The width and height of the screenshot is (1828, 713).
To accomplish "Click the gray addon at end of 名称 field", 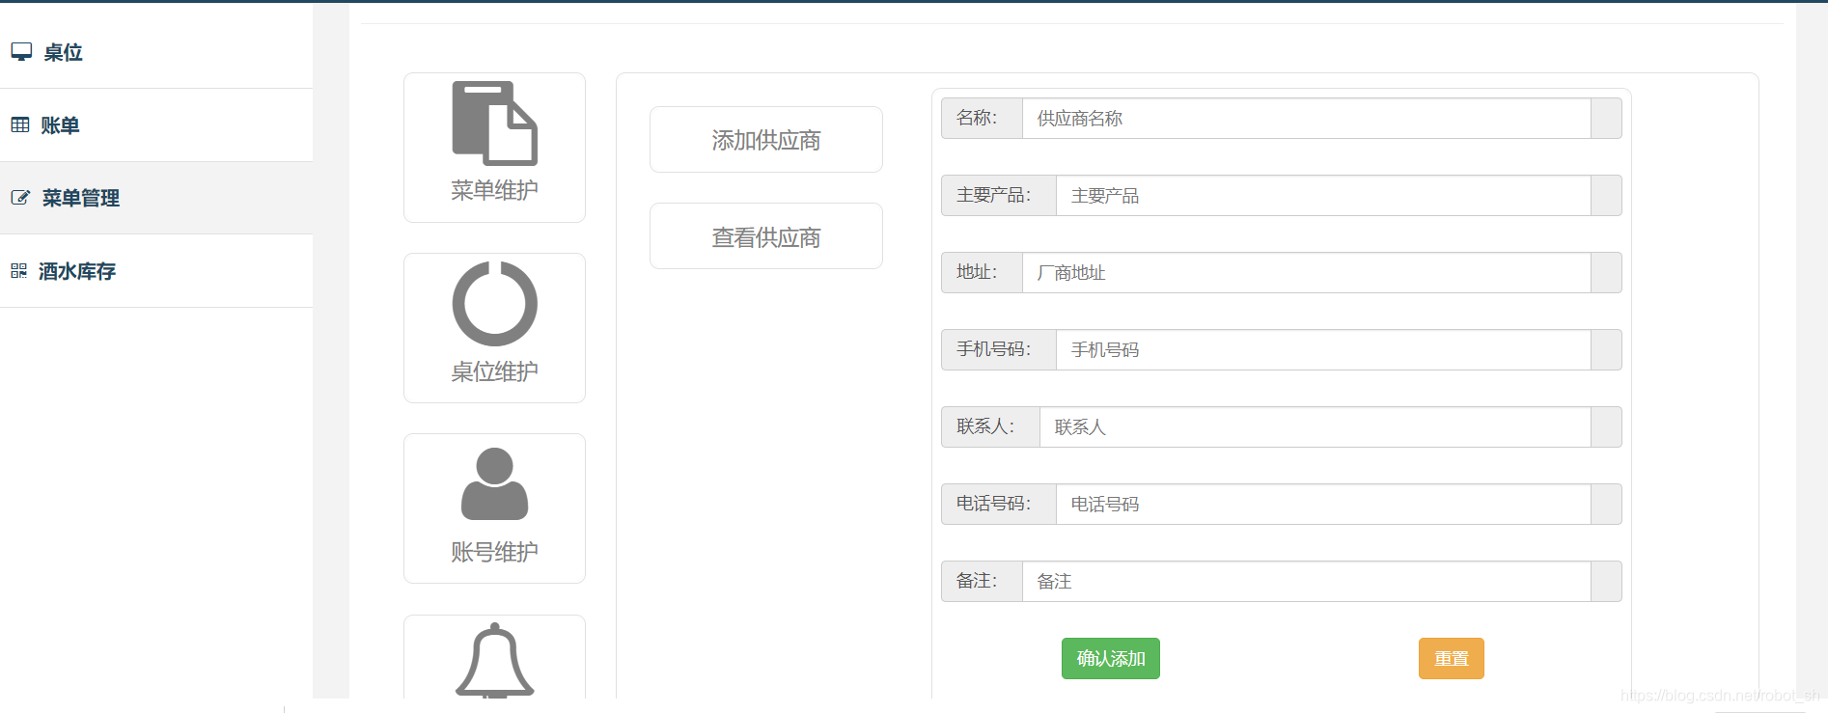I will 1606,118.
